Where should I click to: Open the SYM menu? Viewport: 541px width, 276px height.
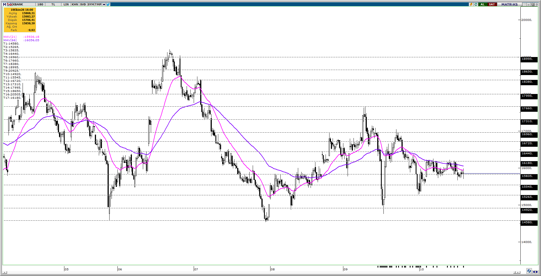click(x=91, y=4)
